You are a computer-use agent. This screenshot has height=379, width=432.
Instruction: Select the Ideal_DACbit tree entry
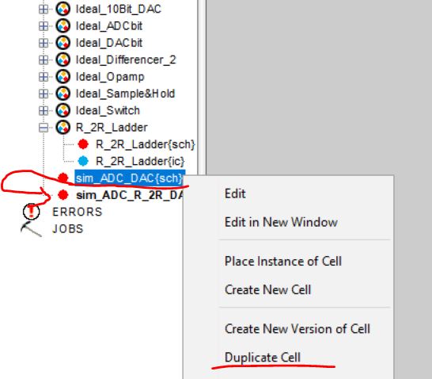coord(109,43)
